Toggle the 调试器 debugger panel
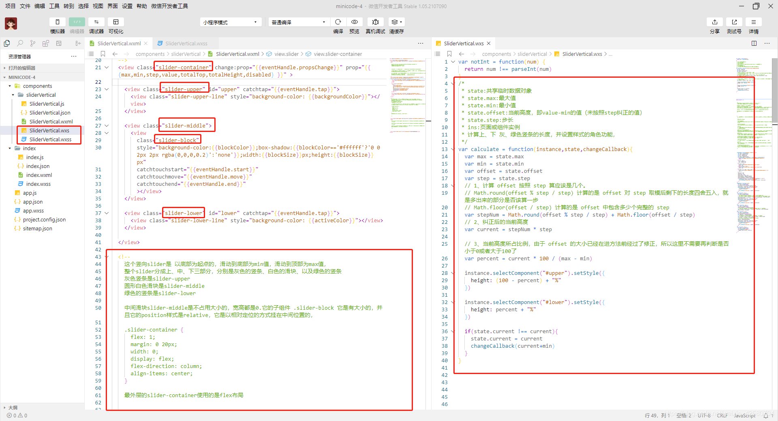This screenshot has height=421, width=778. [96, 22]
